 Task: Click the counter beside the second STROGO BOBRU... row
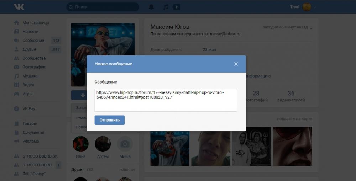pyautogui.click(x=58, y=165)
